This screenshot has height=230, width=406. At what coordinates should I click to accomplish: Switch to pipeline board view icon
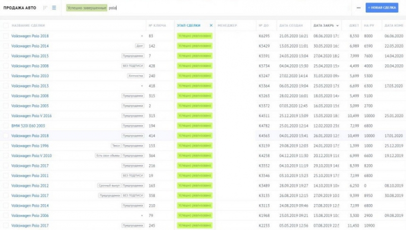(45, 8)
